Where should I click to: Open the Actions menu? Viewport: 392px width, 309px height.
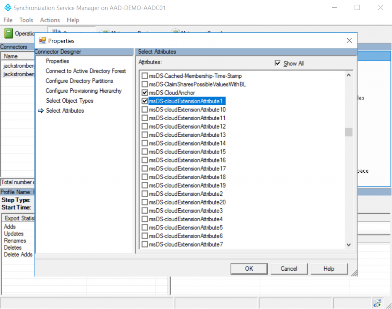pos(50,20)
